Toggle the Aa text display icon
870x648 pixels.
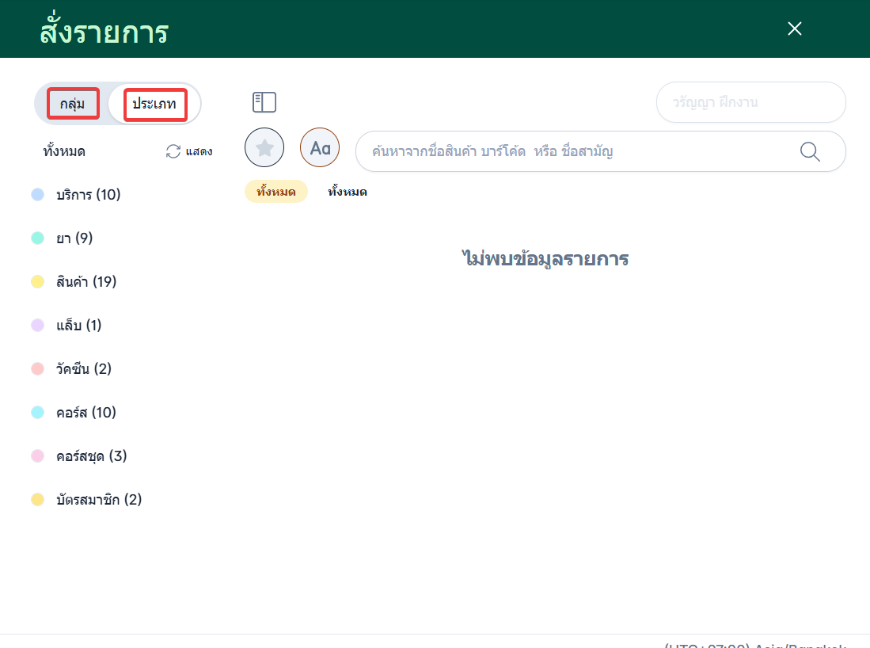320,147
